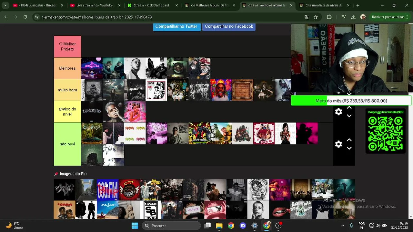Click 'Reiniciar para atualizar' in Chrome toolbar

coord(388,17)
